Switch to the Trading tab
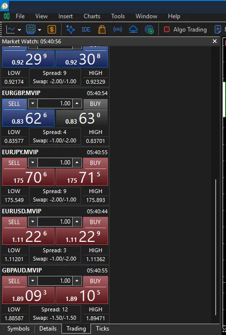The height and width of the screenshot is (335, 226). pos(76,329)
